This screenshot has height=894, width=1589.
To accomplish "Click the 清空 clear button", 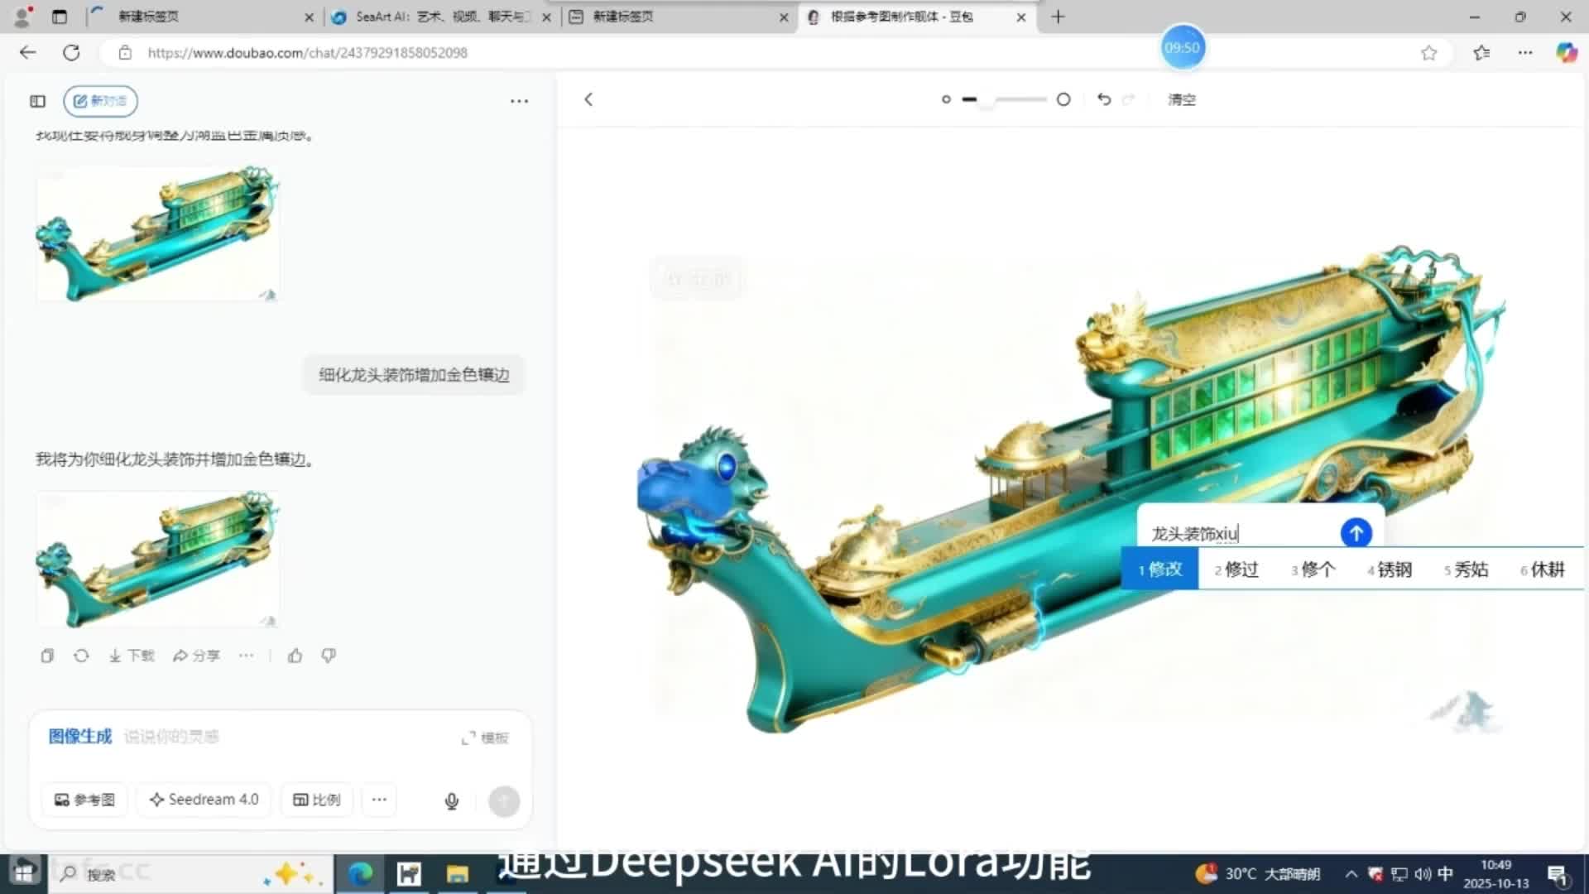I will (1181, 99).
